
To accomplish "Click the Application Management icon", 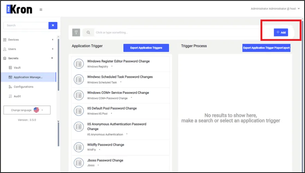I will [x=10, y=77].
